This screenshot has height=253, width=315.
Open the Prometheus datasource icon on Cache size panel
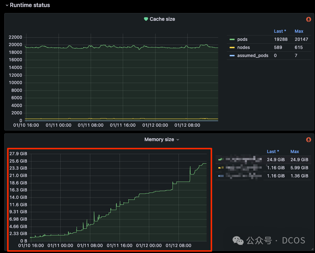(x=309, y=19)
